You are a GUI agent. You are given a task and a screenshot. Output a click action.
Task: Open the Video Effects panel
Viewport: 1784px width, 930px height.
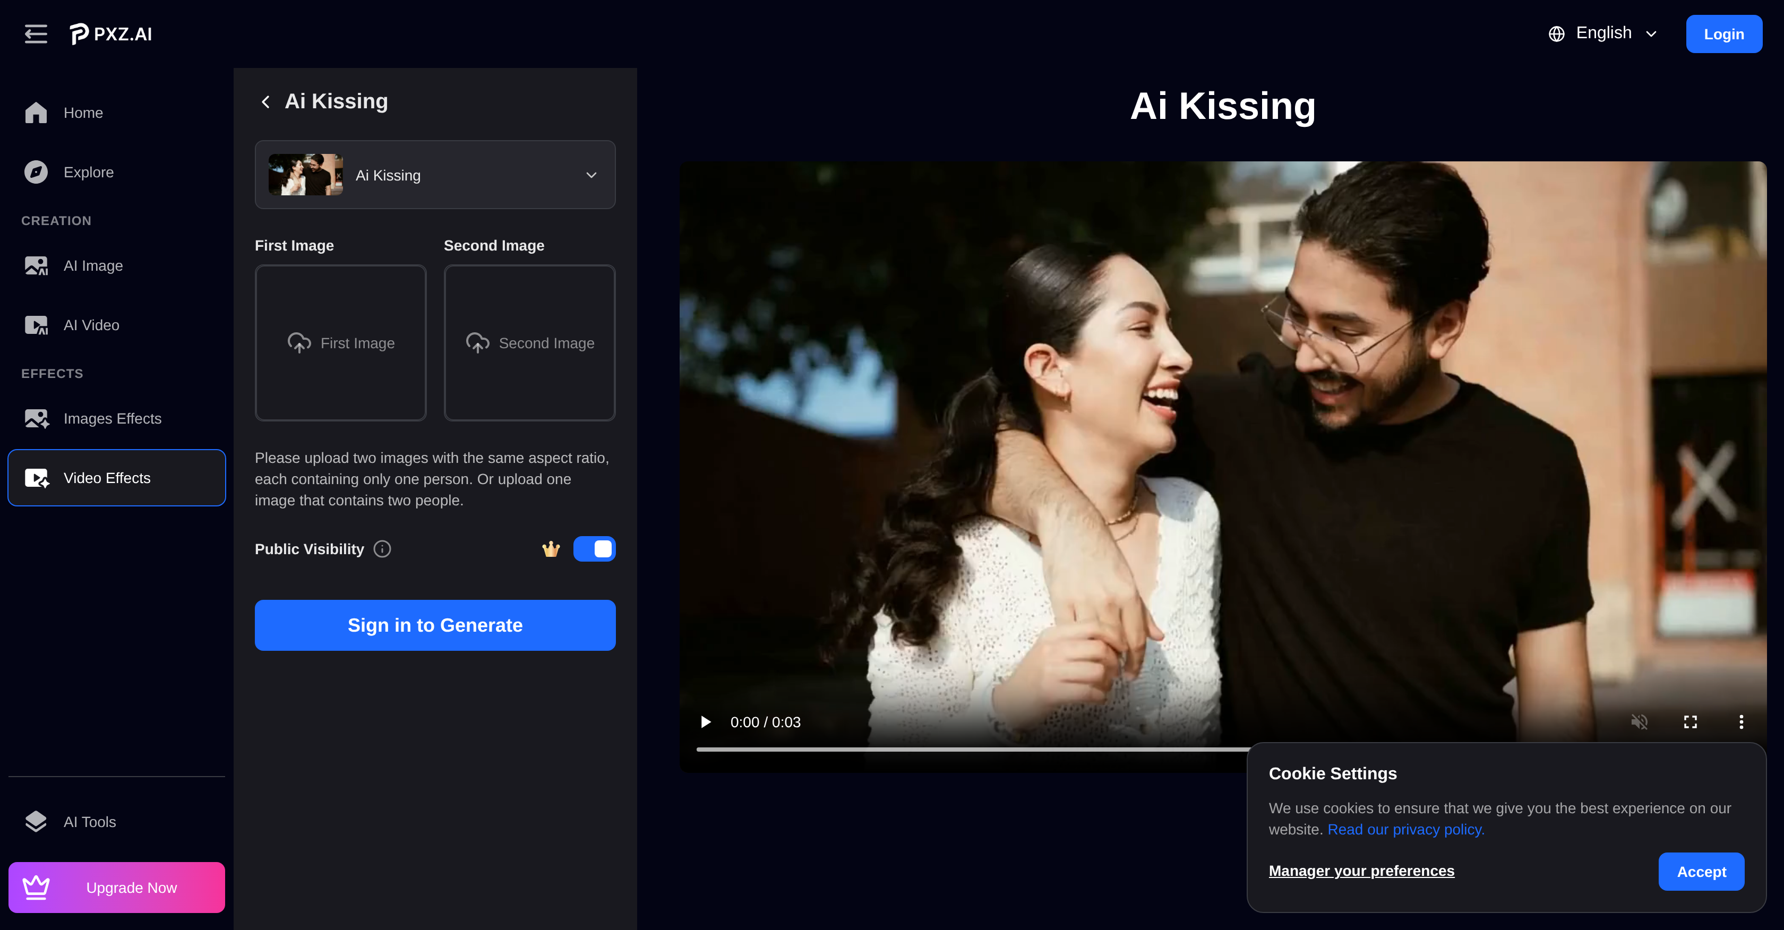(x=106, y=478)
